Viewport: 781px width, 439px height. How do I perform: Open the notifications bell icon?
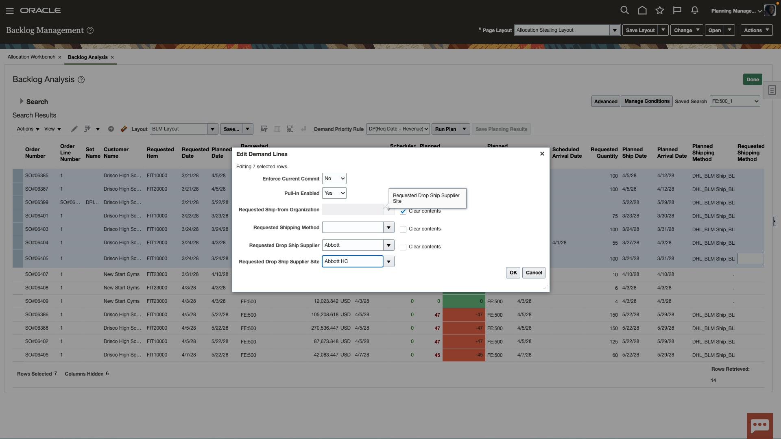[694, 11]
